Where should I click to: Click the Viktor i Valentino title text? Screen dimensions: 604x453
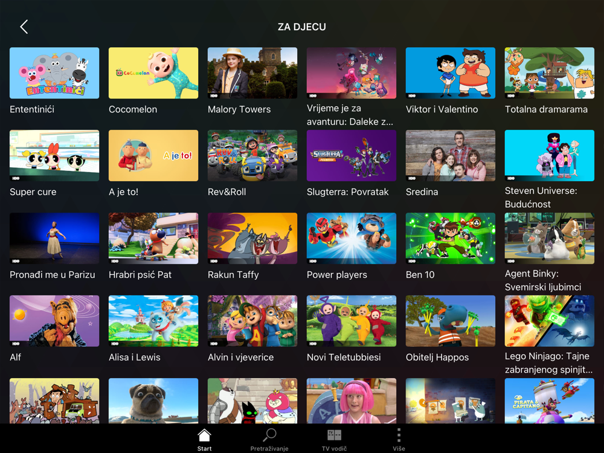[x=442, y=109]
